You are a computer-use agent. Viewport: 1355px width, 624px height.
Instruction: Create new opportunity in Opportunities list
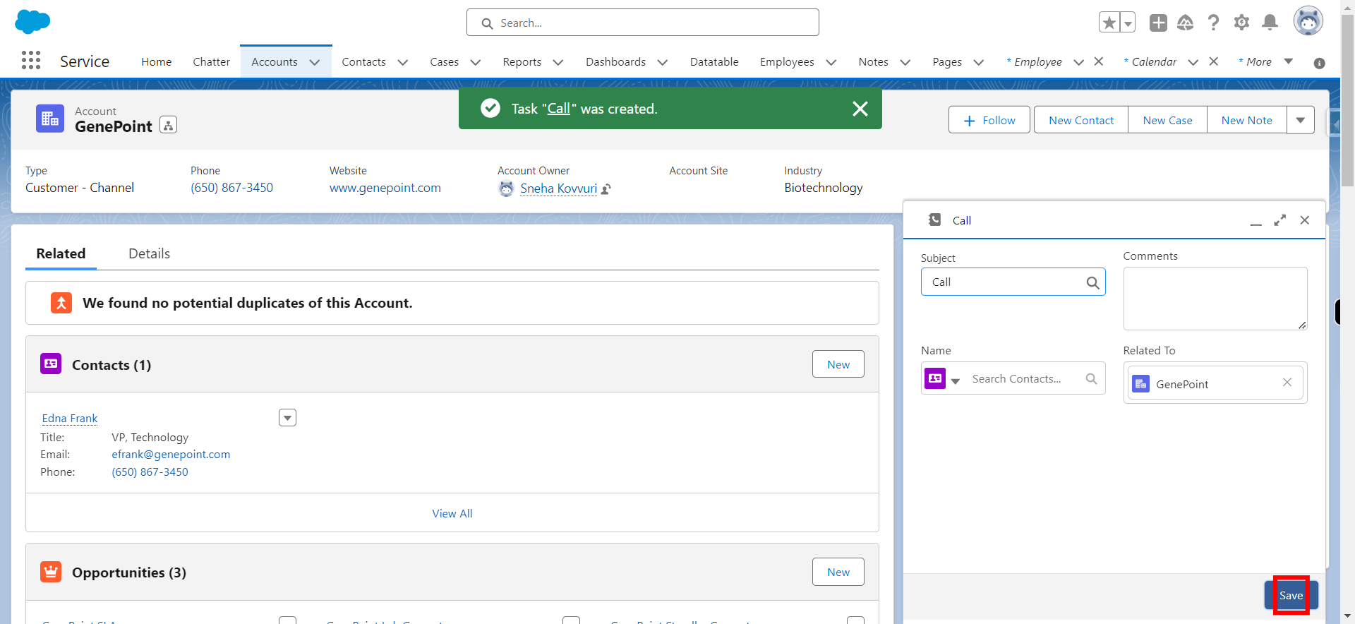(x=838, y=572)
